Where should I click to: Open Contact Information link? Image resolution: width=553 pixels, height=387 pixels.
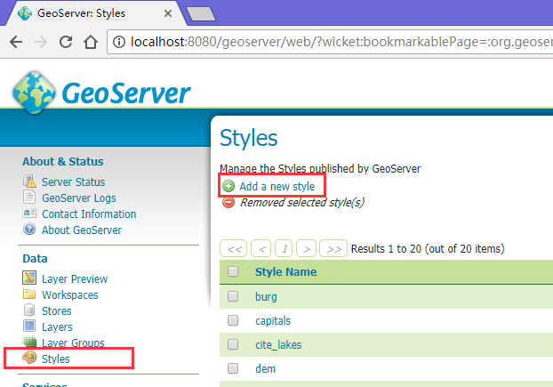[89, 214]
